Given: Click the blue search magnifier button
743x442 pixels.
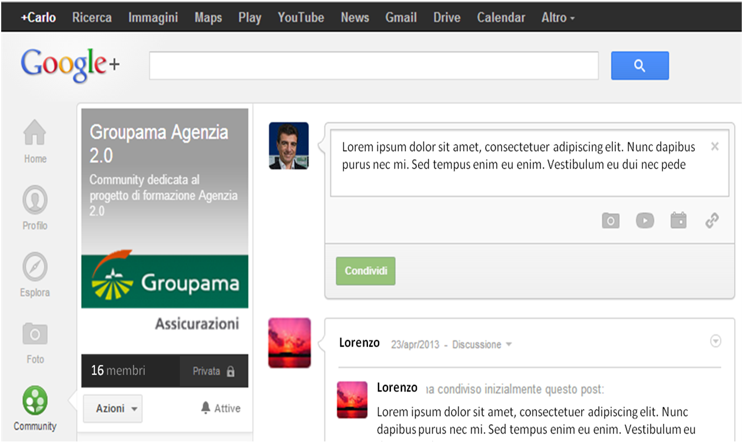Looking at the screenshot, I should (x=640, y=66).
